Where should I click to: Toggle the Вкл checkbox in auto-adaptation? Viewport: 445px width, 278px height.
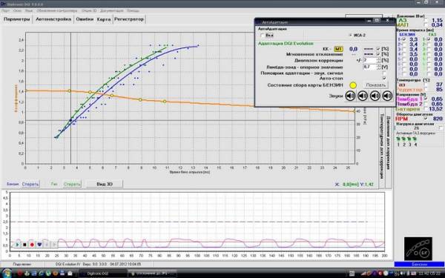[263, 36]
